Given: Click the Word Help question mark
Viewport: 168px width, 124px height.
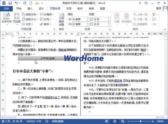Looking at the screenshot, I should [140, 3].
